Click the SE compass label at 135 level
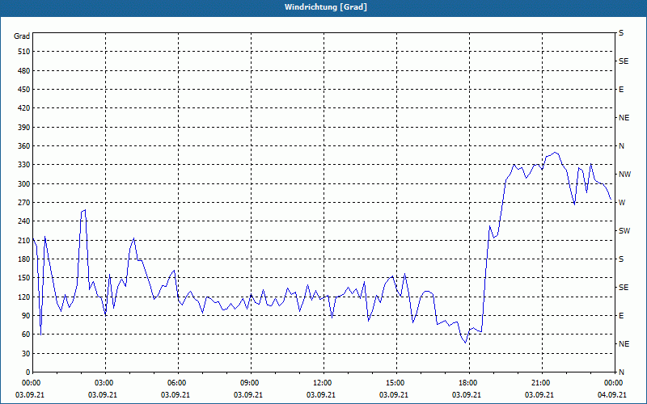Image resolution: width=647 pixels, height=404 pixels. (624, 288)
